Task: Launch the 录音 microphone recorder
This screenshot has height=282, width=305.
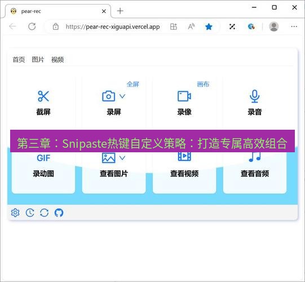Action: click(254, 96)
